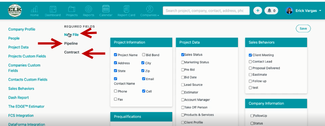This screenshot has height=126, width=325.
Task: Expand the Companies dropdown menu
Action: pos(150,15)
